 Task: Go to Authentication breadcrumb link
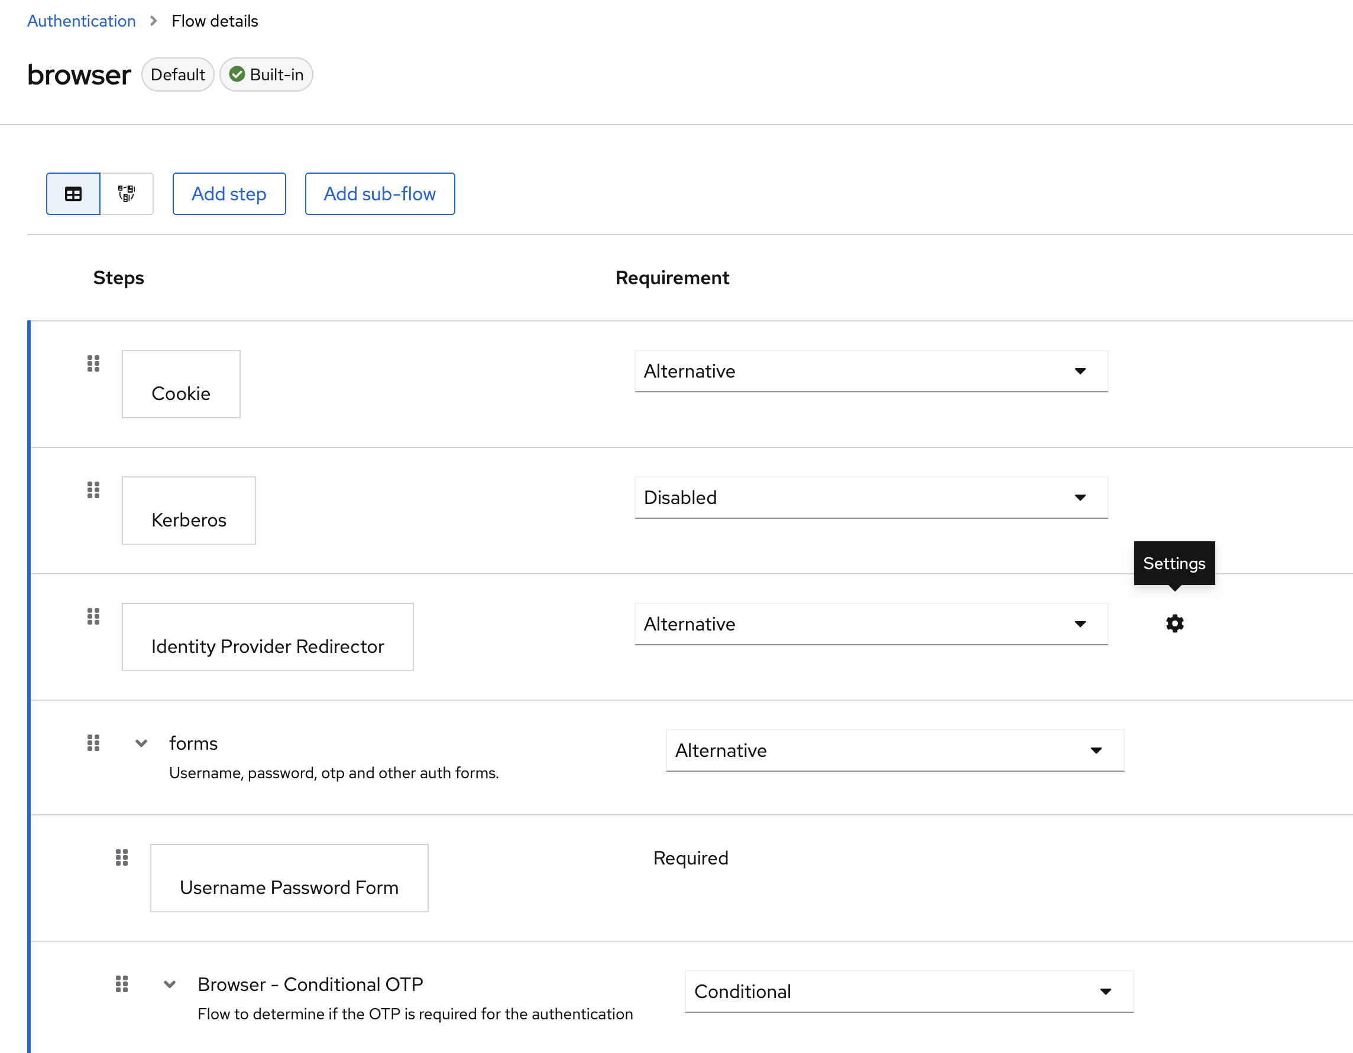(81, 21)
